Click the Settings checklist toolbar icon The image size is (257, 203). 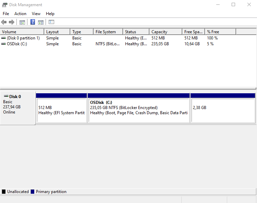coord(51,22)
